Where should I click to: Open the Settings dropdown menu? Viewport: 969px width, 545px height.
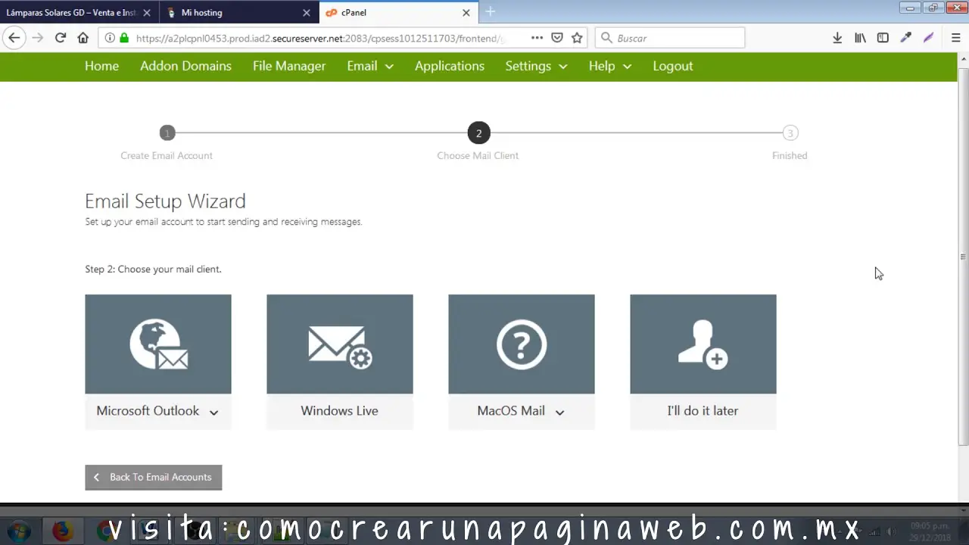536,66
